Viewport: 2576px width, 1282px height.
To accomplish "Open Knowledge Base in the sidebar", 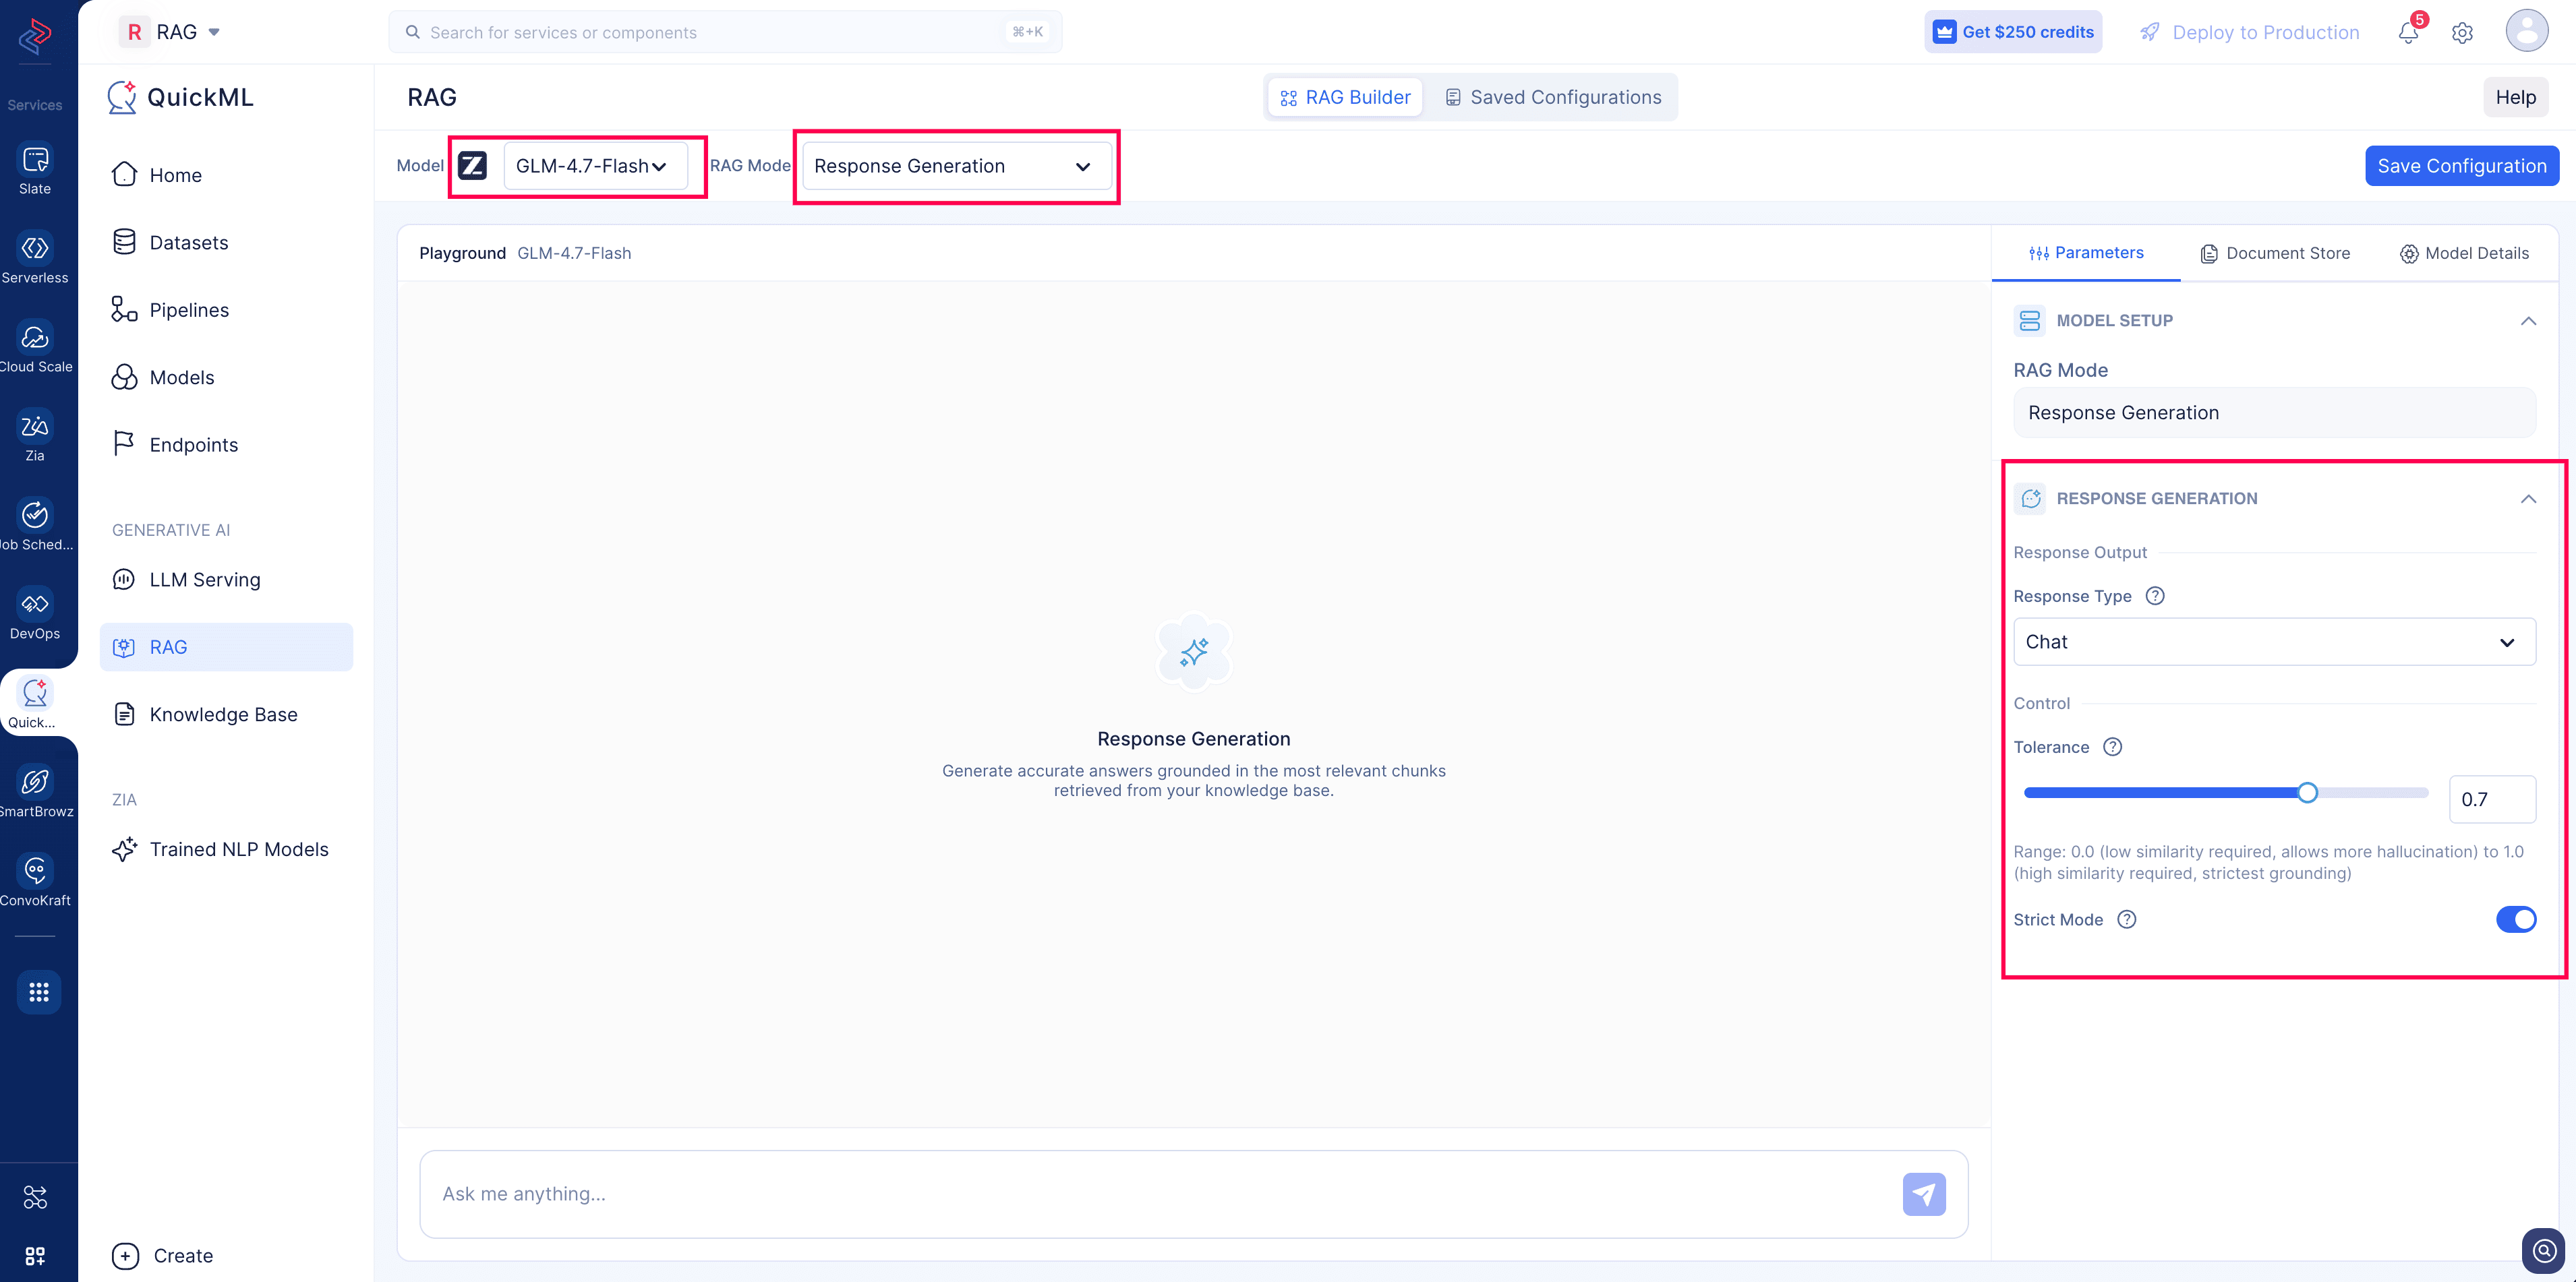I will 226,714.
